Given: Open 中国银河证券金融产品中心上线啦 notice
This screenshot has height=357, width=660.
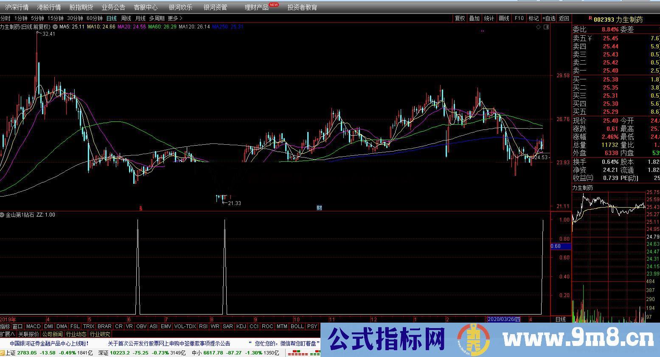Looking at the screenshot, I should pyautogui.click(x=49, y=343).
